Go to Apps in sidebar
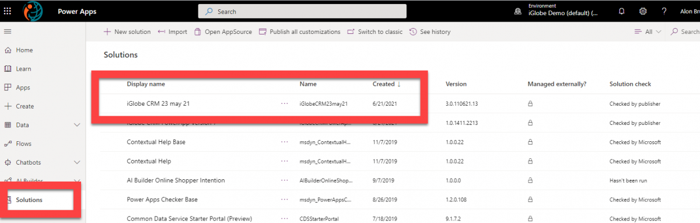Image resolution: width=700 pixels, height=223 pixels. click(23, 88)
